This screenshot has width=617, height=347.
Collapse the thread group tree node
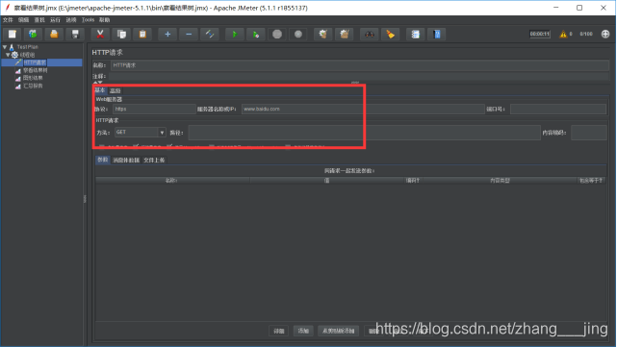pyautogui.click(x=8, y=55)
